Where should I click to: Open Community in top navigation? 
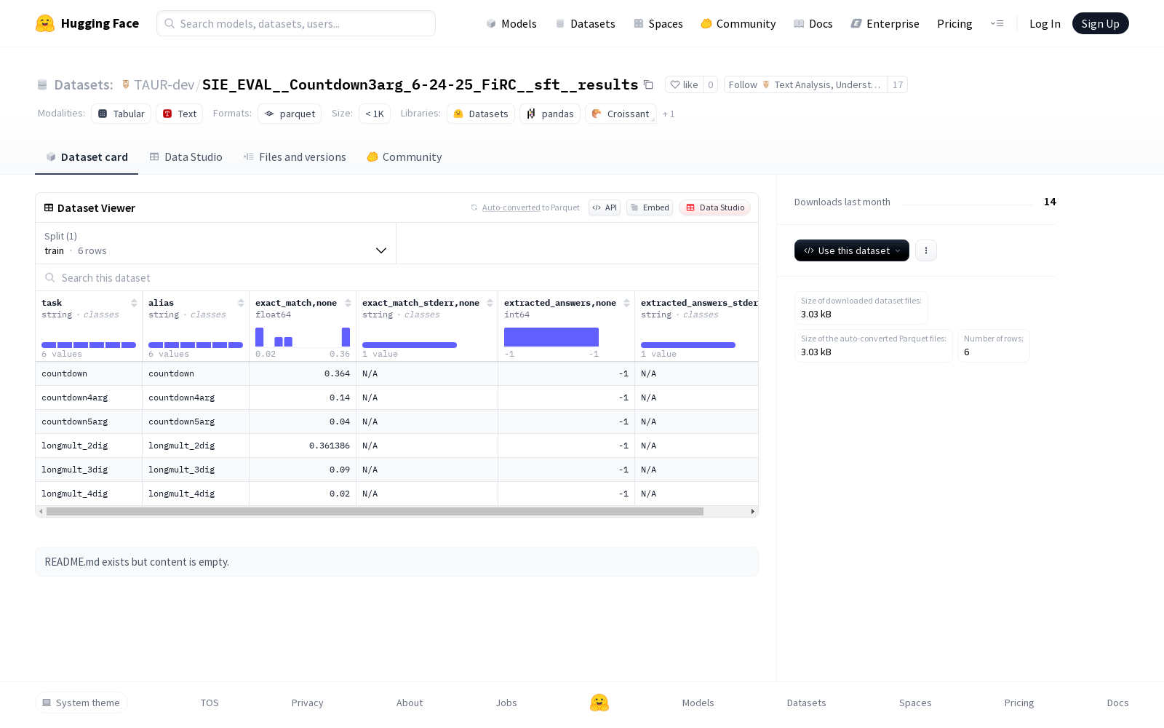click(x=738, y=24)
